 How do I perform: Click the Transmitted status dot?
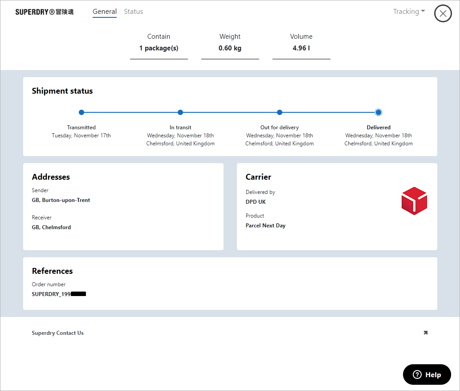pos(81,112)
